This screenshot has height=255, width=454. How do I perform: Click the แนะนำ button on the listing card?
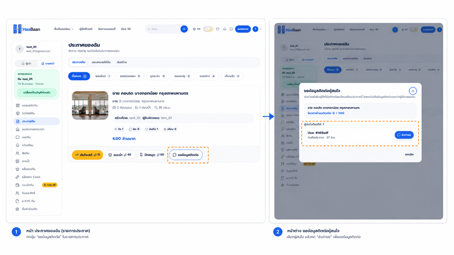119,155
